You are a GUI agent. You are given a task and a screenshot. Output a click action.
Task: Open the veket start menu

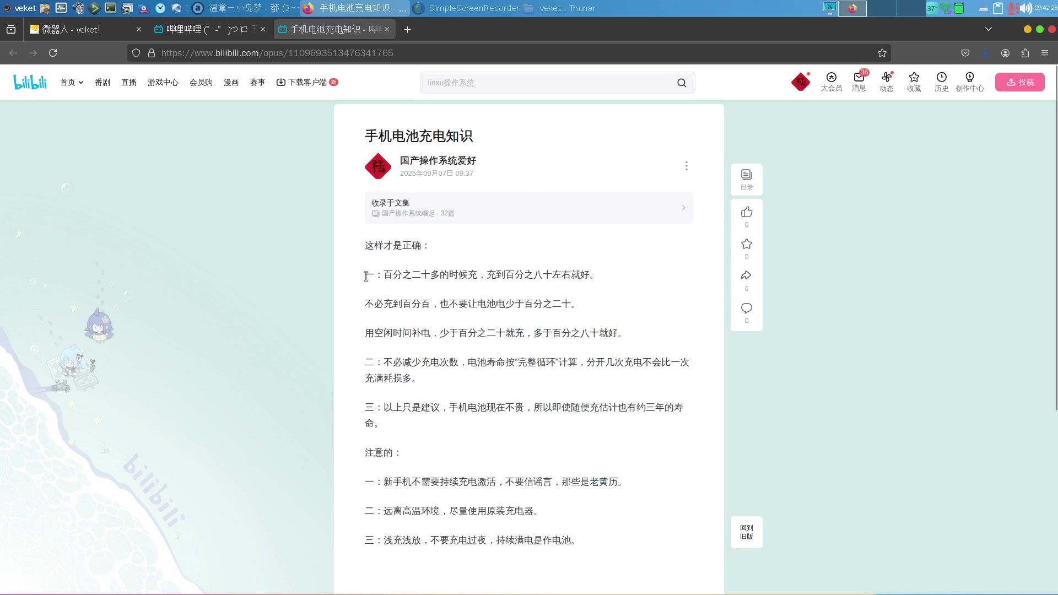19,8
